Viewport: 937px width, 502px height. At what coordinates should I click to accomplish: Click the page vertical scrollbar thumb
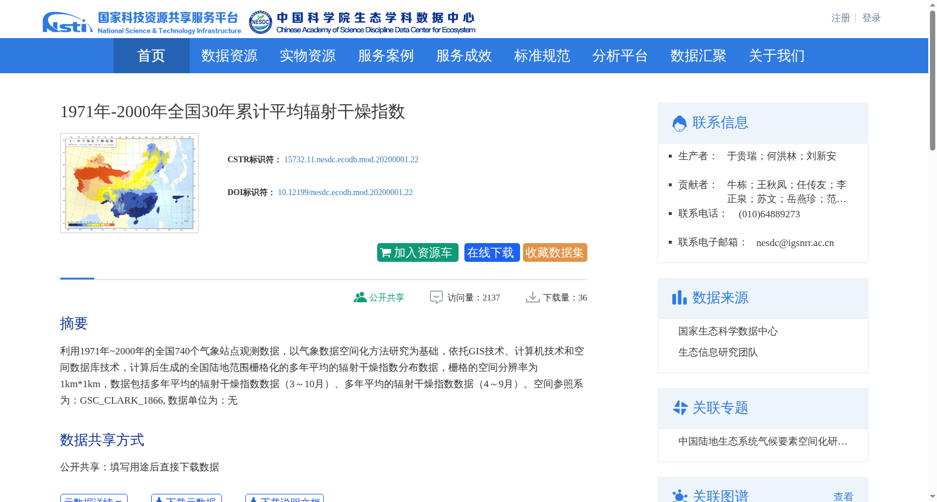coord(932,81)
